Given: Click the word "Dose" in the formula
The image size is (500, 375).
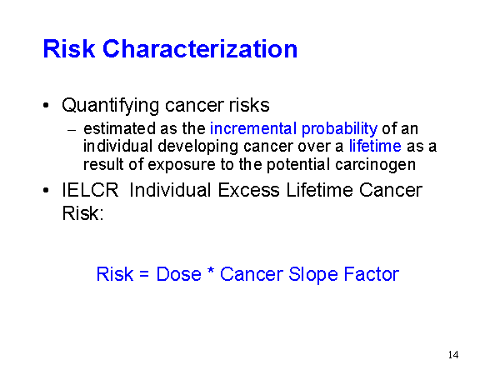Looking at the screenshot, I should [x=178, y=274].
